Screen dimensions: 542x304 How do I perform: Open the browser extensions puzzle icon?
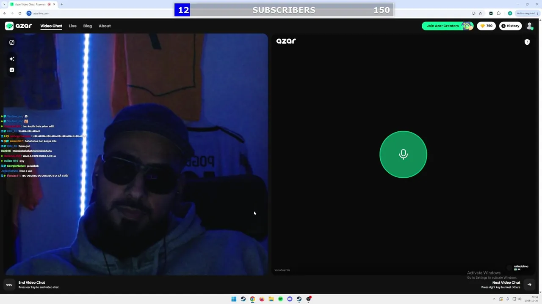(x=499, y=13)
